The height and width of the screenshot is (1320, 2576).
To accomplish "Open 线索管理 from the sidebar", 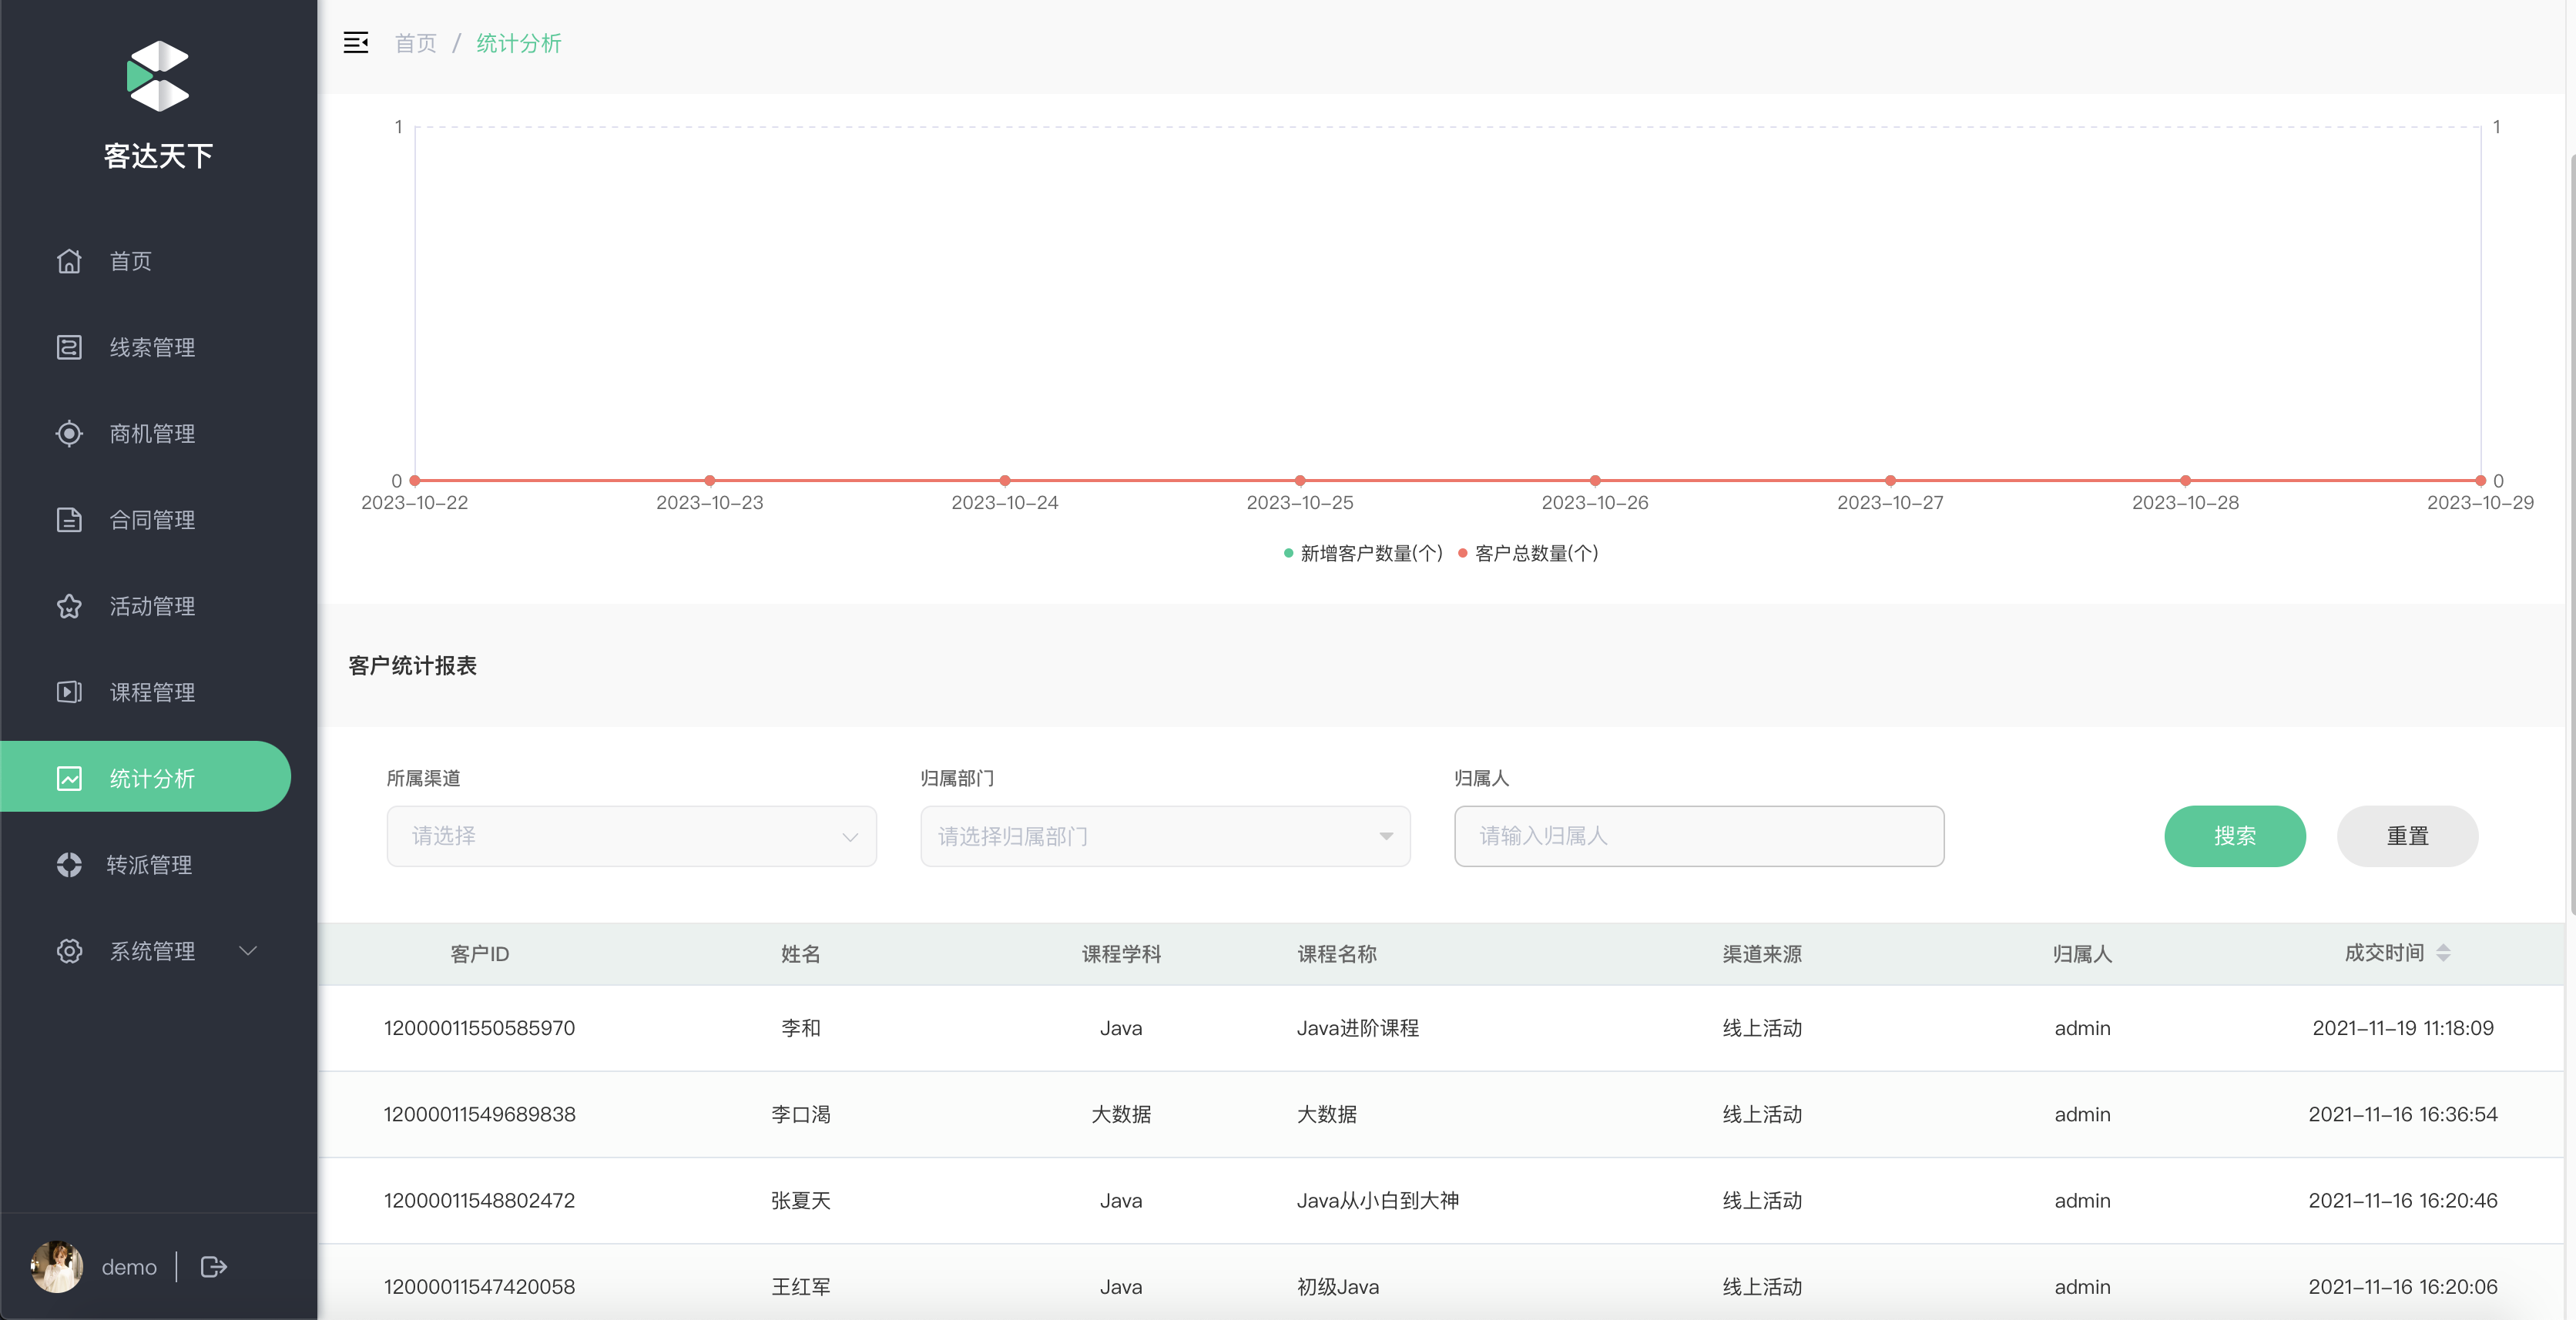I will pos(152,347).
